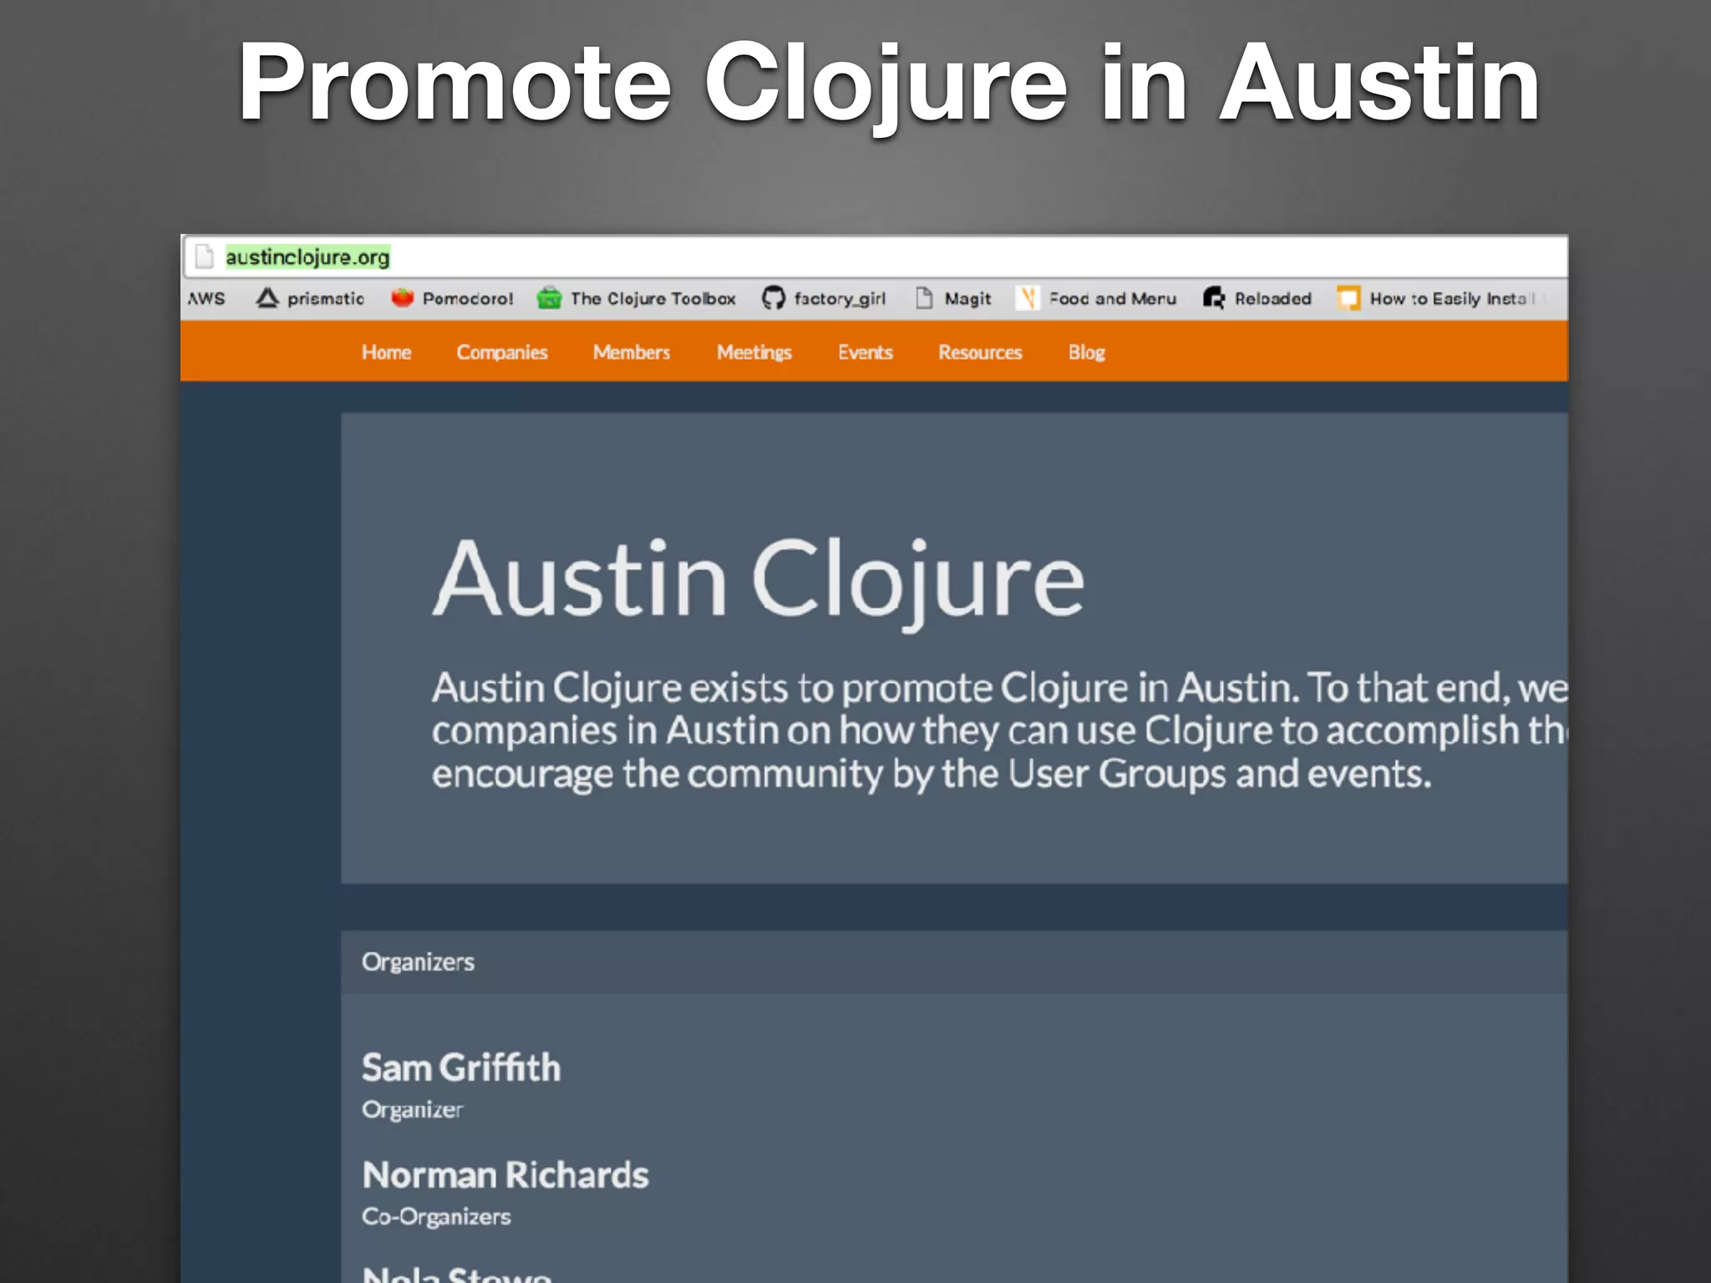Open The Clojure Toolbox bookmark icon
Screen dimensions: 1711x1283
coord(549,298)
